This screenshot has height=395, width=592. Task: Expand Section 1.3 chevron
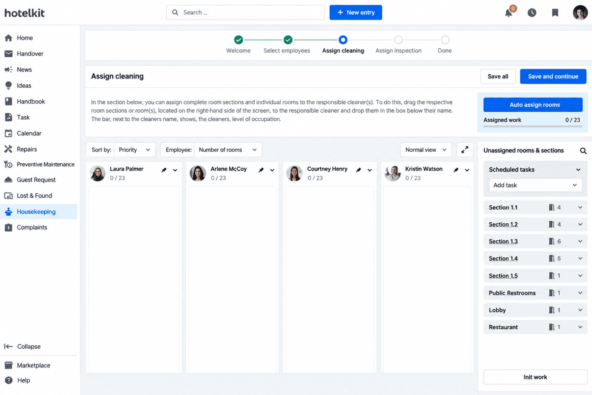(580, 241)
